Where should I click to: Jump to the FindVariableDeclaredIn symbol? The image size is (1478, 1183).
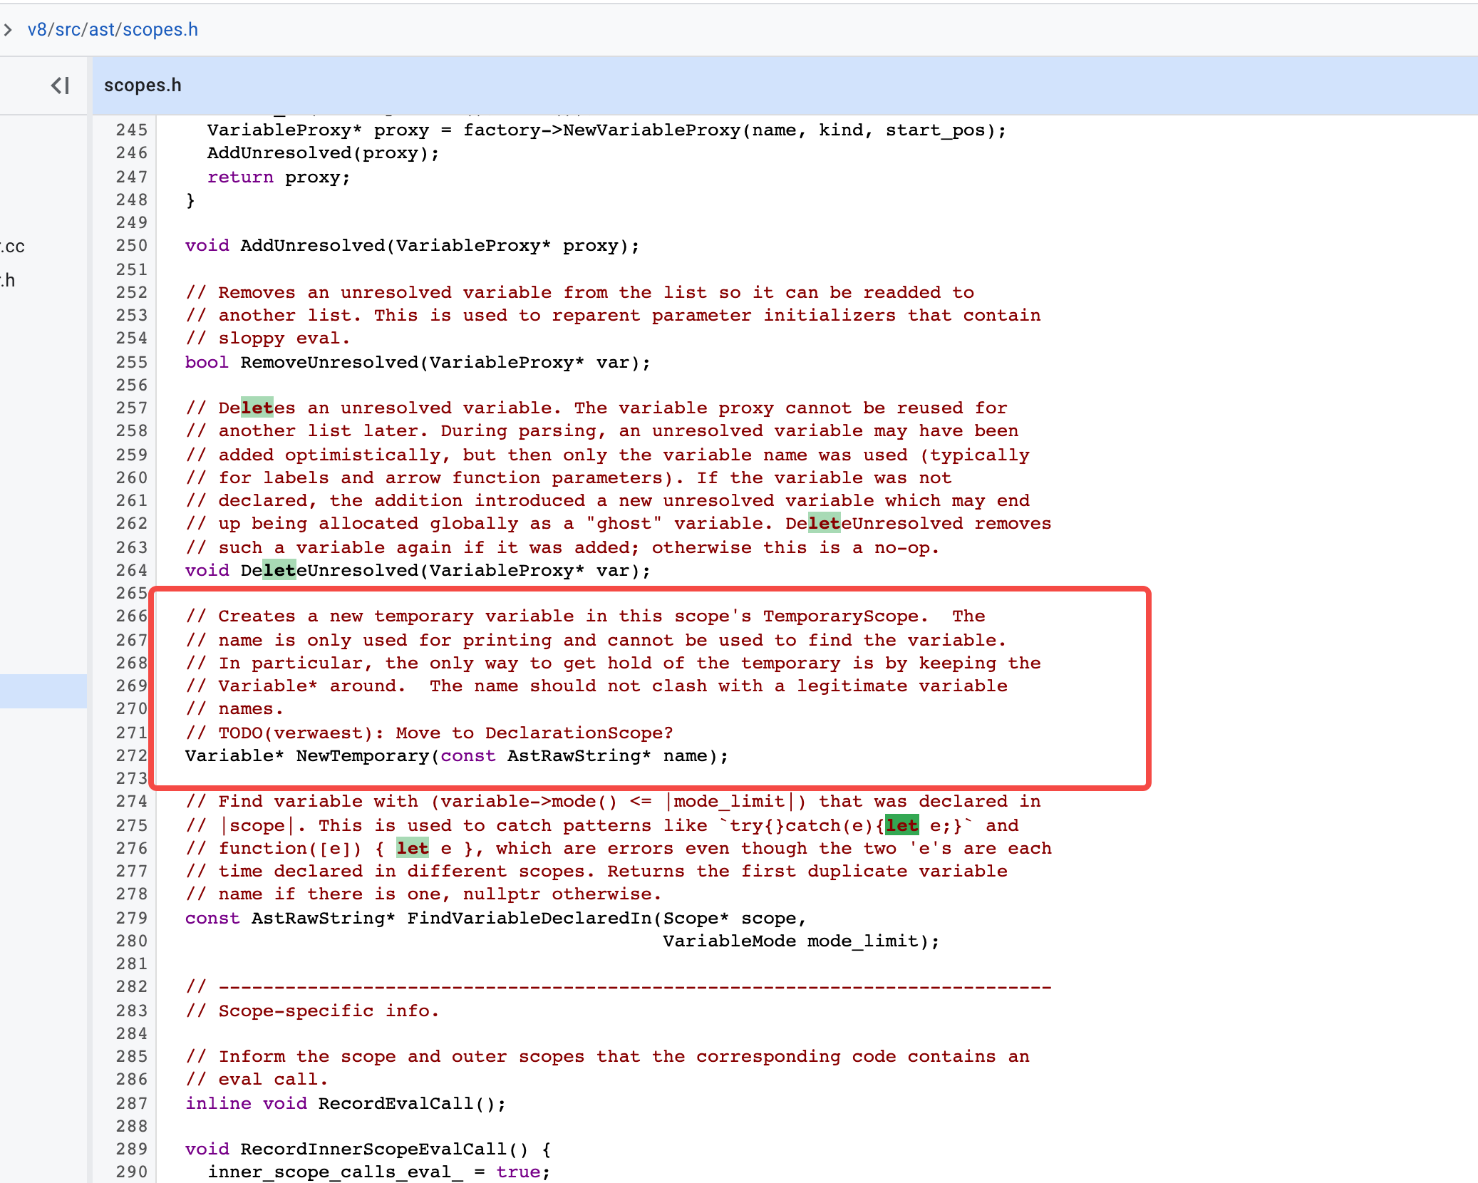pyautogui.click(x=529, y=918)
